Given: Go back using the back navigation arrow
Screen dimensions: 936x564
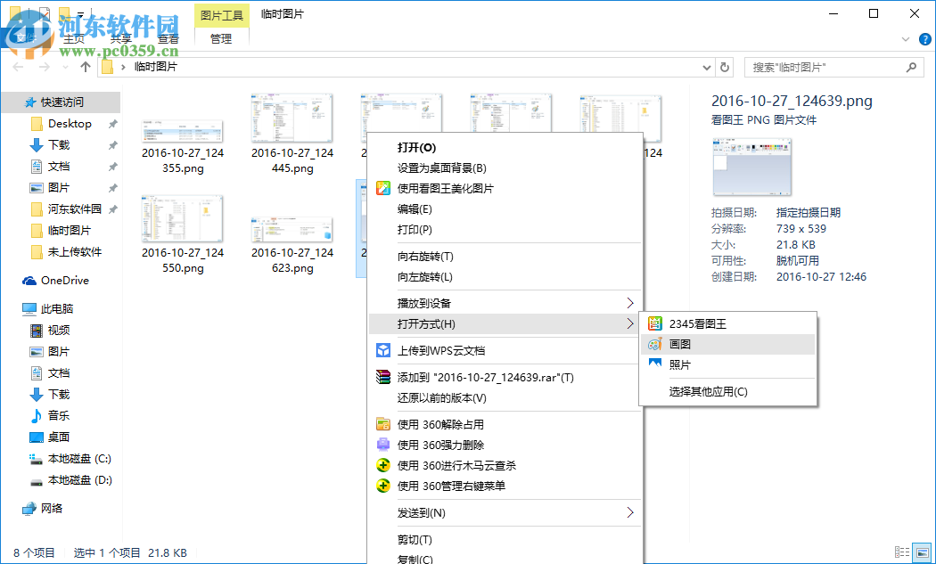Looking at the screenshot, I should (18, 66).
